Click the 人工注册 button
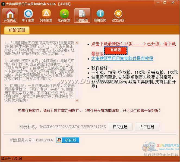This screenshot has width=180, height=162. point(147,127)
